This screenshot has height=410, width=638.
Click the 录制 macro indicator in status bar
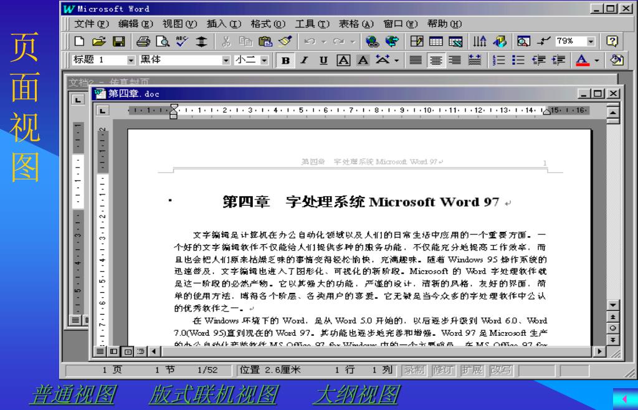pyautogui.click(x=414, y=370)
